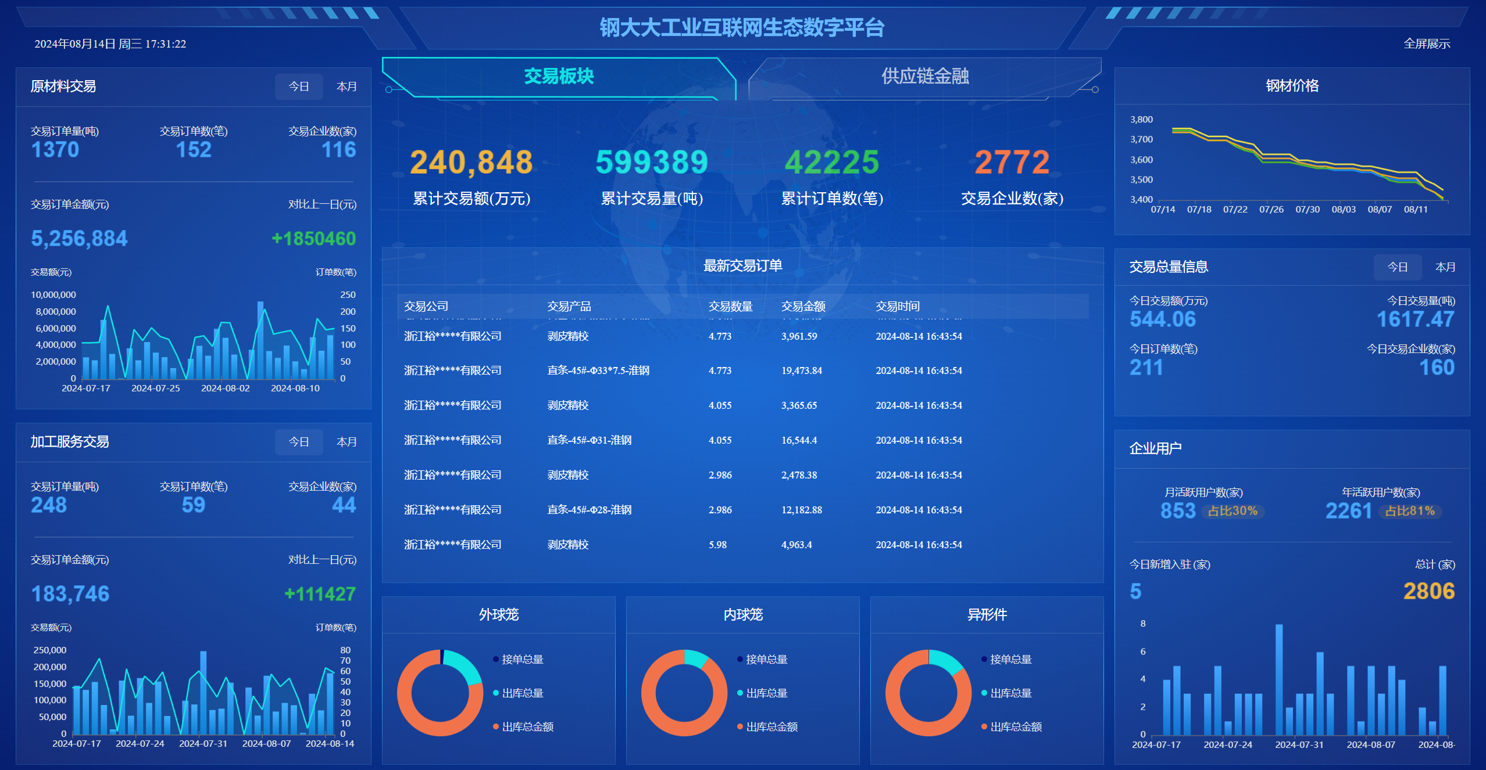Click the 占比30% badge
The width and height of the screenshot is (1486, 770).
(x=1233, y=511)
